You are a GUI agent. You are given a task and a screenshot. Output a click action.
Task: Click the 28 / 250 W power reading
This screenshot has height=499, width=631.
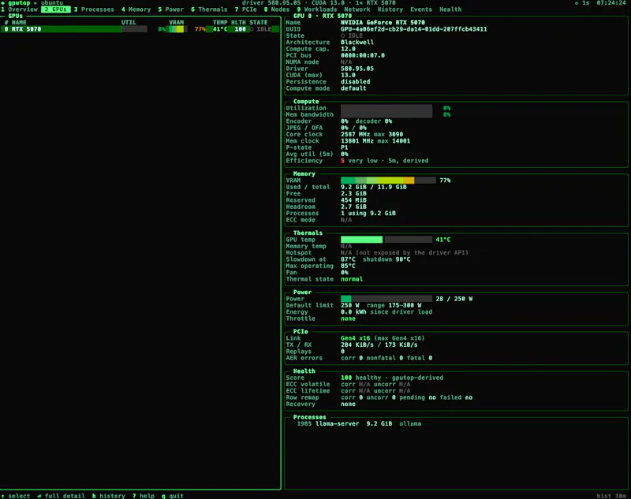pyautogui.click(x=454, y=299)
